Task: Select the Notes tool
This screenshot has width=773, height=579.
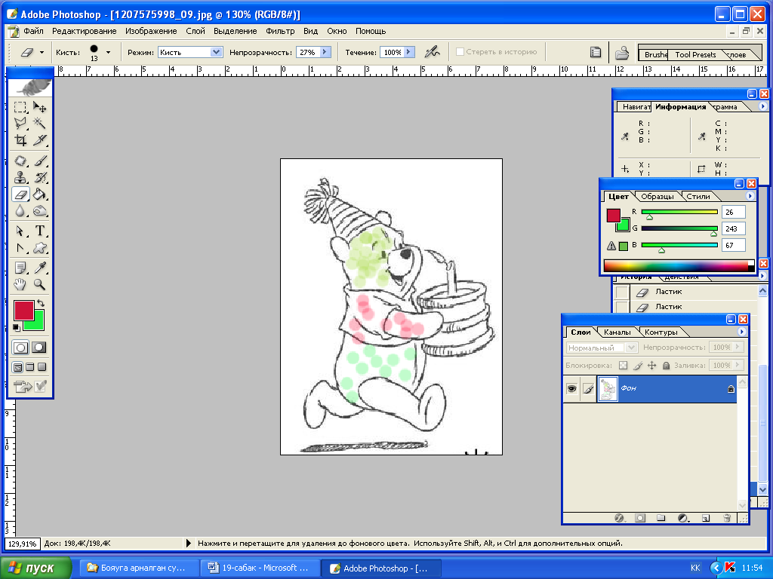Action: [20, 268]
